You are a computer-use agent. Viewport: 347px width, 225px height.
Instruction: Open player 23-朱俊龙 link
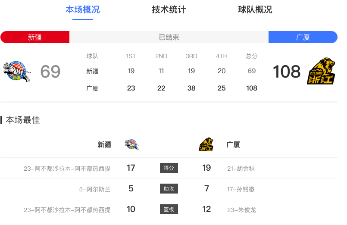click(241, 210)
